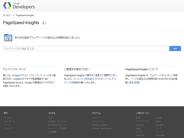Open footer イベント link
The height and width of the screenshot is (138, 184).
click(7, 125)
